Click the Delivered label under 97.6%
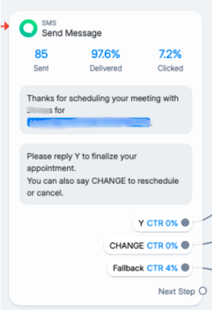The height and width of the screenshot is (310, 212). [x=106, y=68]
